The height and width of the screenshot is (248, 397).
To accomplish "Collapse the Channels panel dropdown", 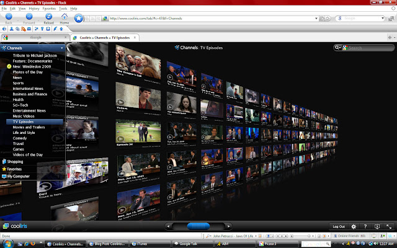I will pyautogui.click(x=62, y=48).
